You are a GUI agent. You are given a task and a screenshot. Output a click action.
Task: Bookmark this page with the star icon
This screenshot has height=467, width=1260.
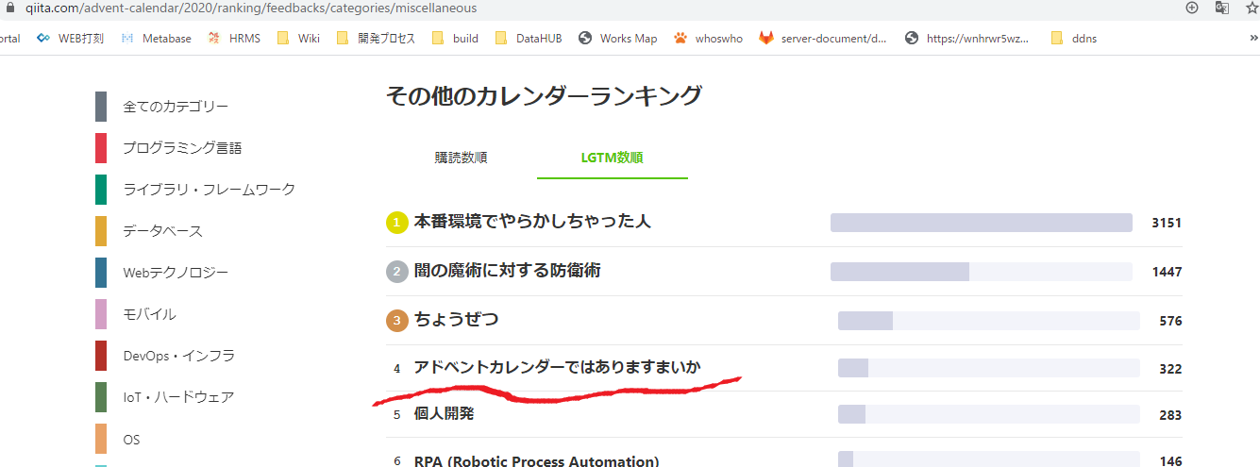(x=1252, y=8)
